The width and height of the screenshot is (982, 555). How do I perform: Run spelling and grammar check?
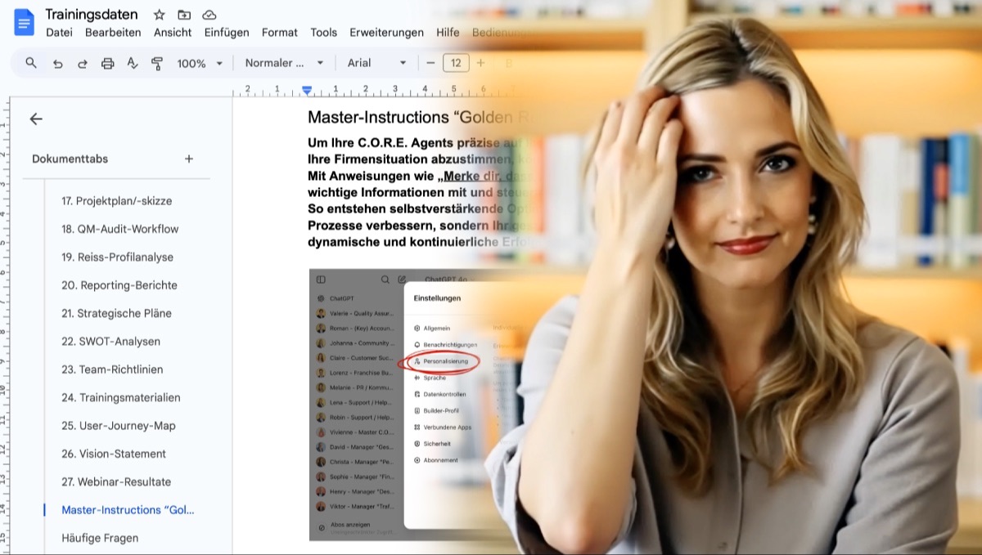pyautogui.click(x=133, y=63)
